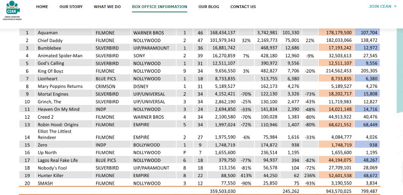
Task: Select Elliot The Littlest Reindeer title
Action: pos(55,134)
